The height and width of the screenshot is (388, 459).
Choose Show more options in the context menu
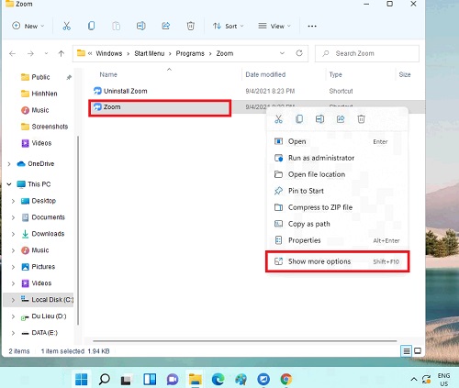337,261
